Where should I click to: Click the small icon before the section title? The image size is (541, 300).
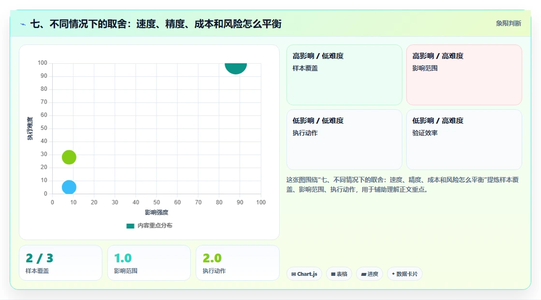coord(23,24)
